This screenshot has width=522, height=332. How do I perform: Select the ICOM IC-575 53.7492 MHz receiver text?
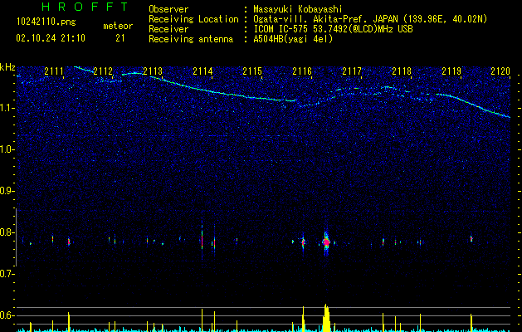pyautogui.click(x=333, y=29)
